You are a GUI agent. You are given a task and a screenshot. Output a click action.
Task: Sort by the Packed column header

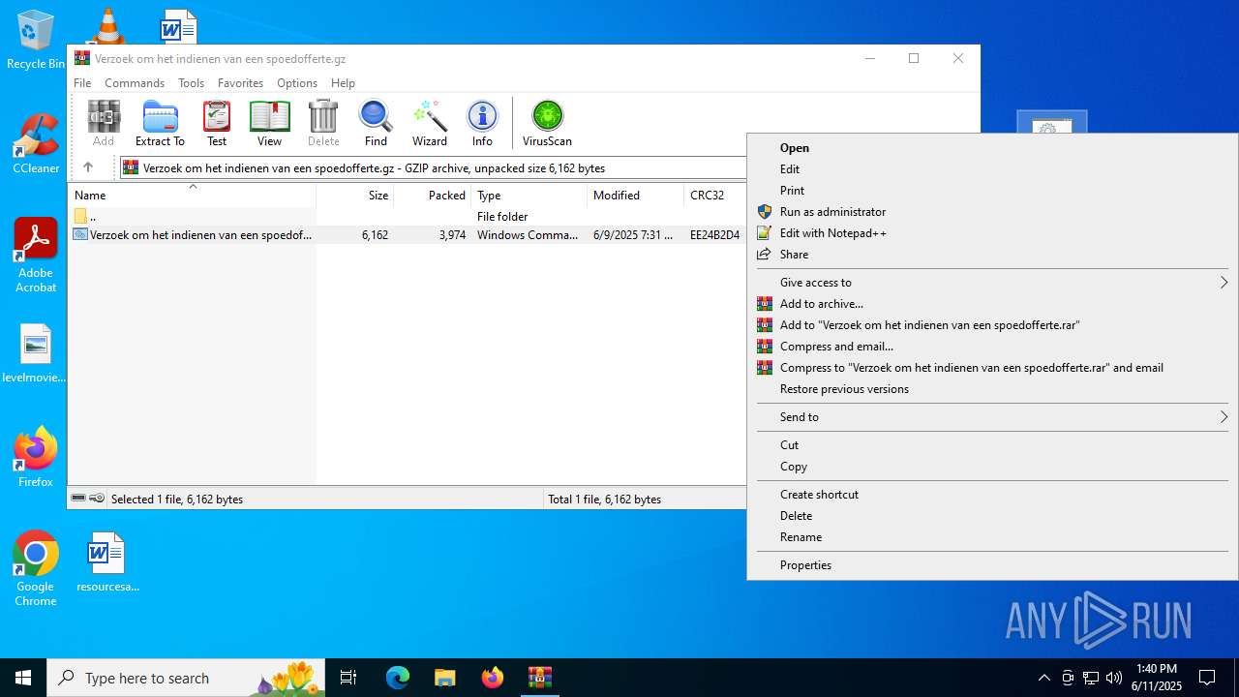tap(433, 196)
